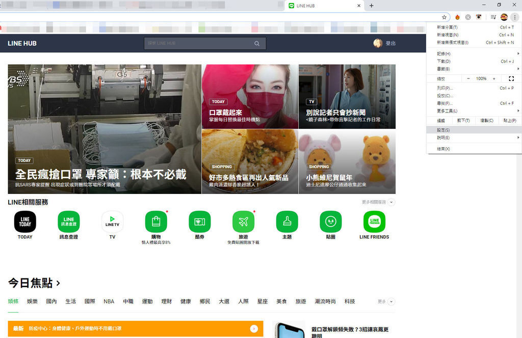Viewport: 522px width, 338px height.
Task: Expand 更多 news categories chevron
Action: click(391, 301)
